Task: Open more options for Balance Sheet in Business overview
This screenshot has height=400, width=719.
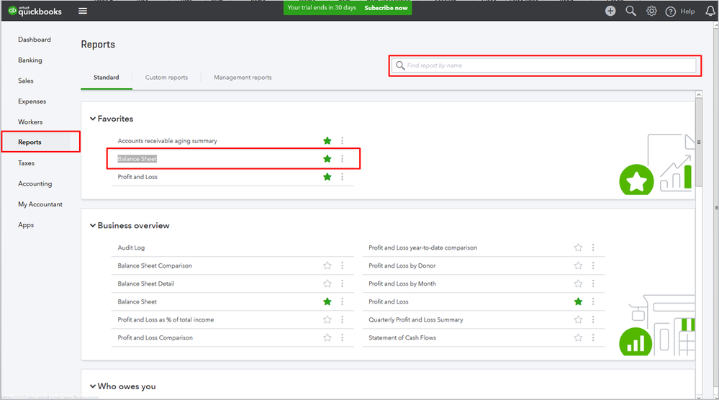Action: [342, 301]
